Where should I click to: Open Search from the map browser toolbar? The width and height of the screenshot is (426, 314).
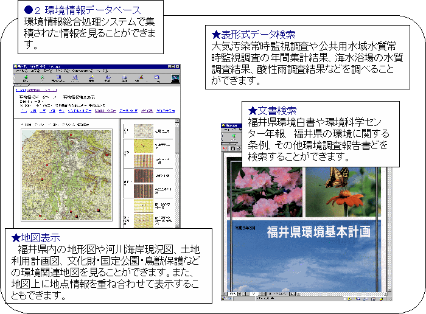91,78
